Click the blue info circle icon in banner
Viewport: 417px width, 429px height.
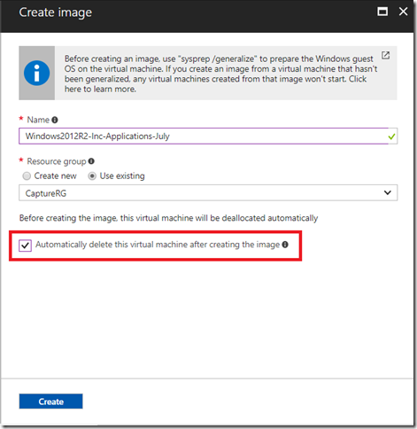click(x=36, y=73)
